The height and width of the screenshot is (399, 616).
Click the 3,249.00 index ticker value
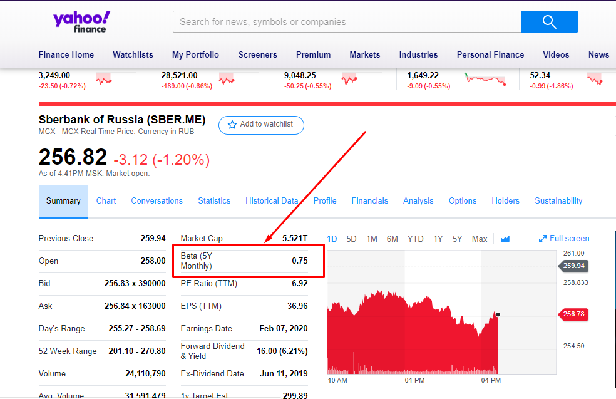(54, 75)
